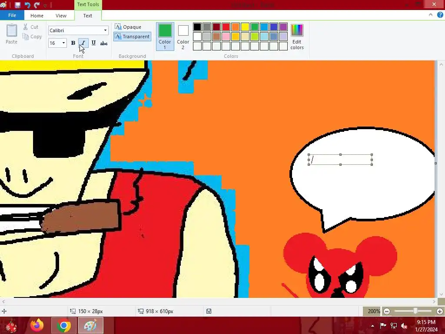Click the Paste button
Viewport: 445px width, 334px height.
pos(12,34)
